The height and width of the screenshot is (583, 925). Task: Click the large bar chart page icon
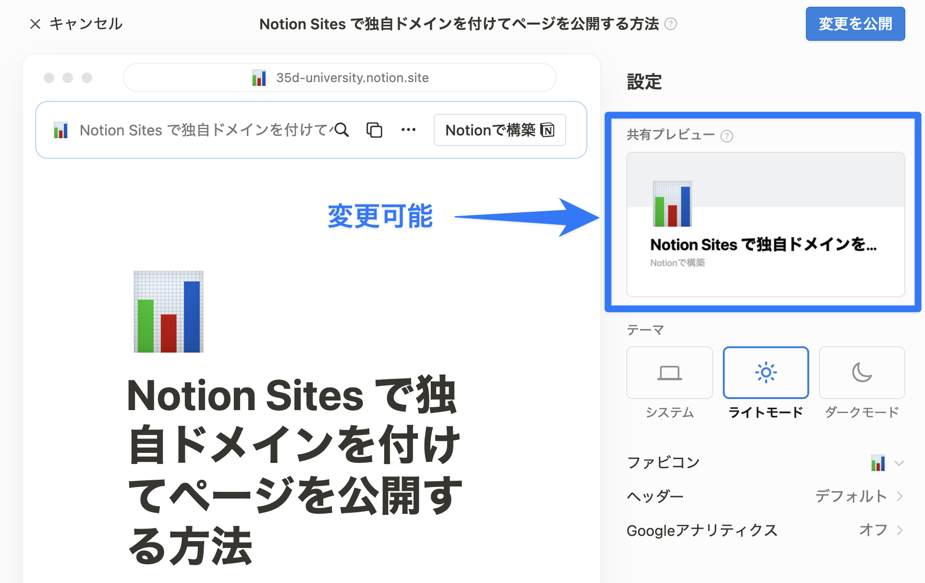click(x=169, y=312)
